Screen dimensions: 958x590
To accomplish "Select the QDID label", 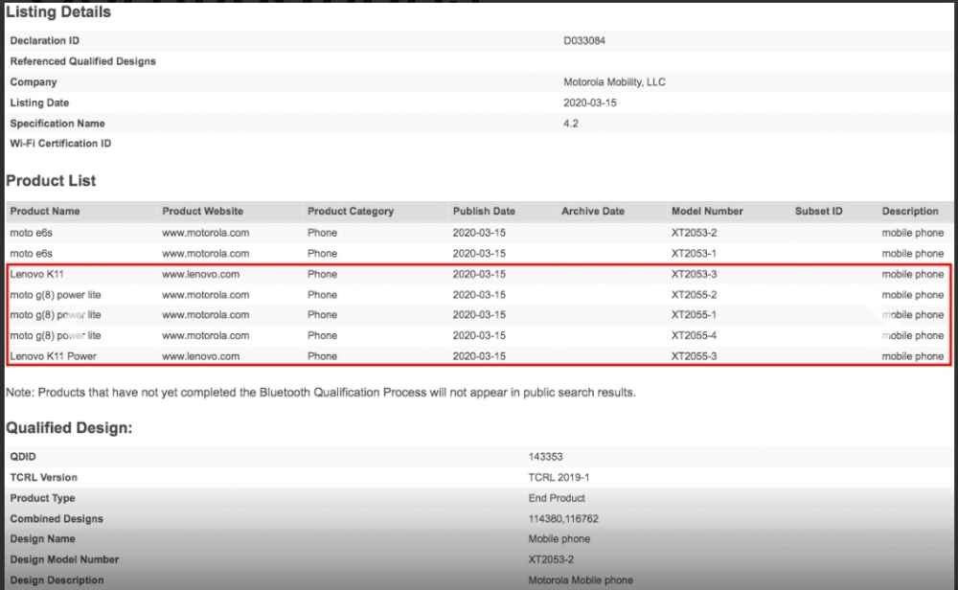I will coord(23,457).
